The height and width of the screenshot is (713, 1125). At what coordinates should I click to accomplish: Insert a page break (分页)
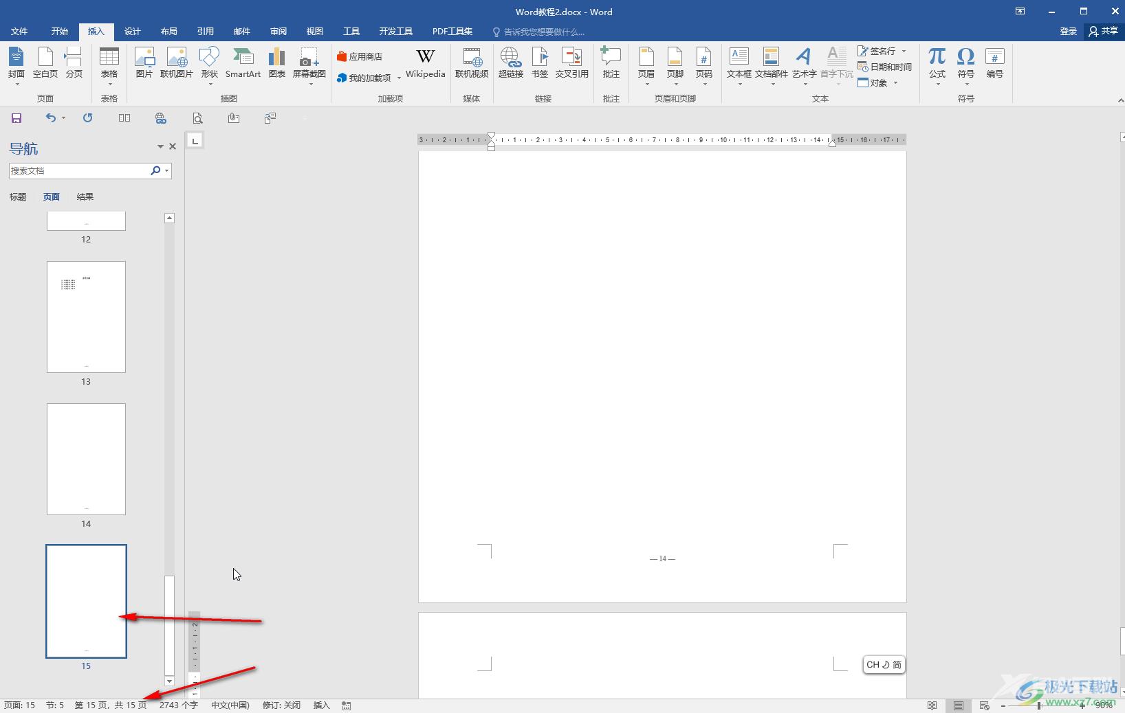[74, 63]
